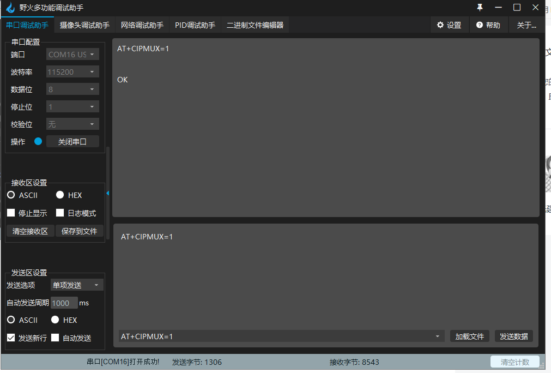
Task: Open the 波特率 115200 dropdown
Action: tap(72, 72)
